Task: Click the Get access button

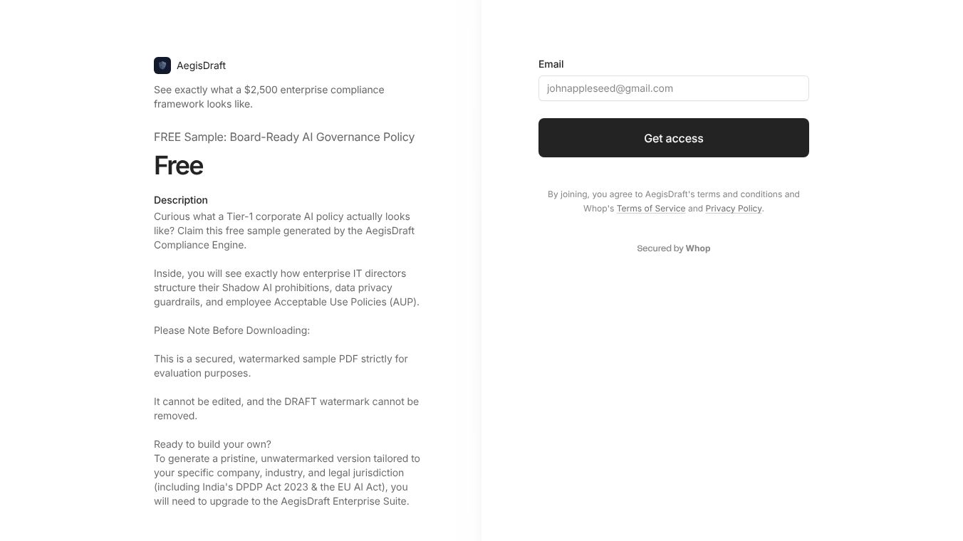Action: [x=674, y=138]
